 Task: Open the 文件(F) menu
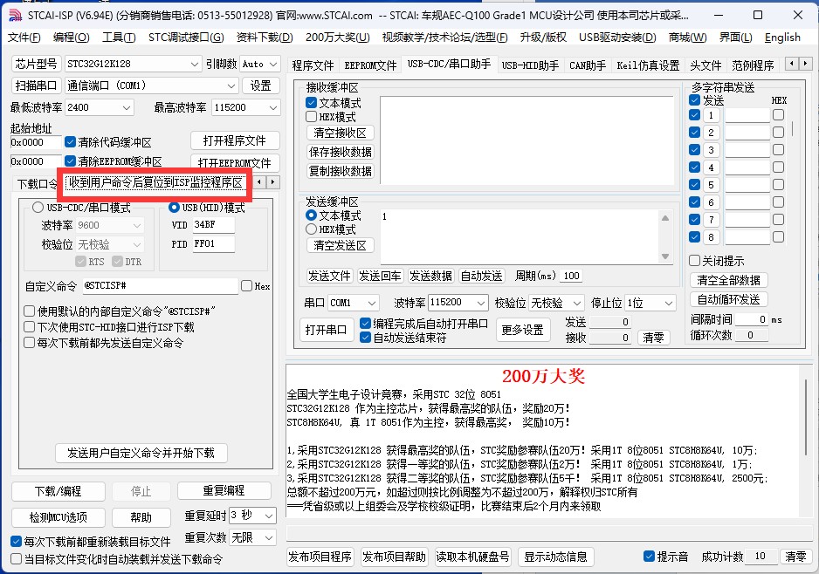pos(24,37)
